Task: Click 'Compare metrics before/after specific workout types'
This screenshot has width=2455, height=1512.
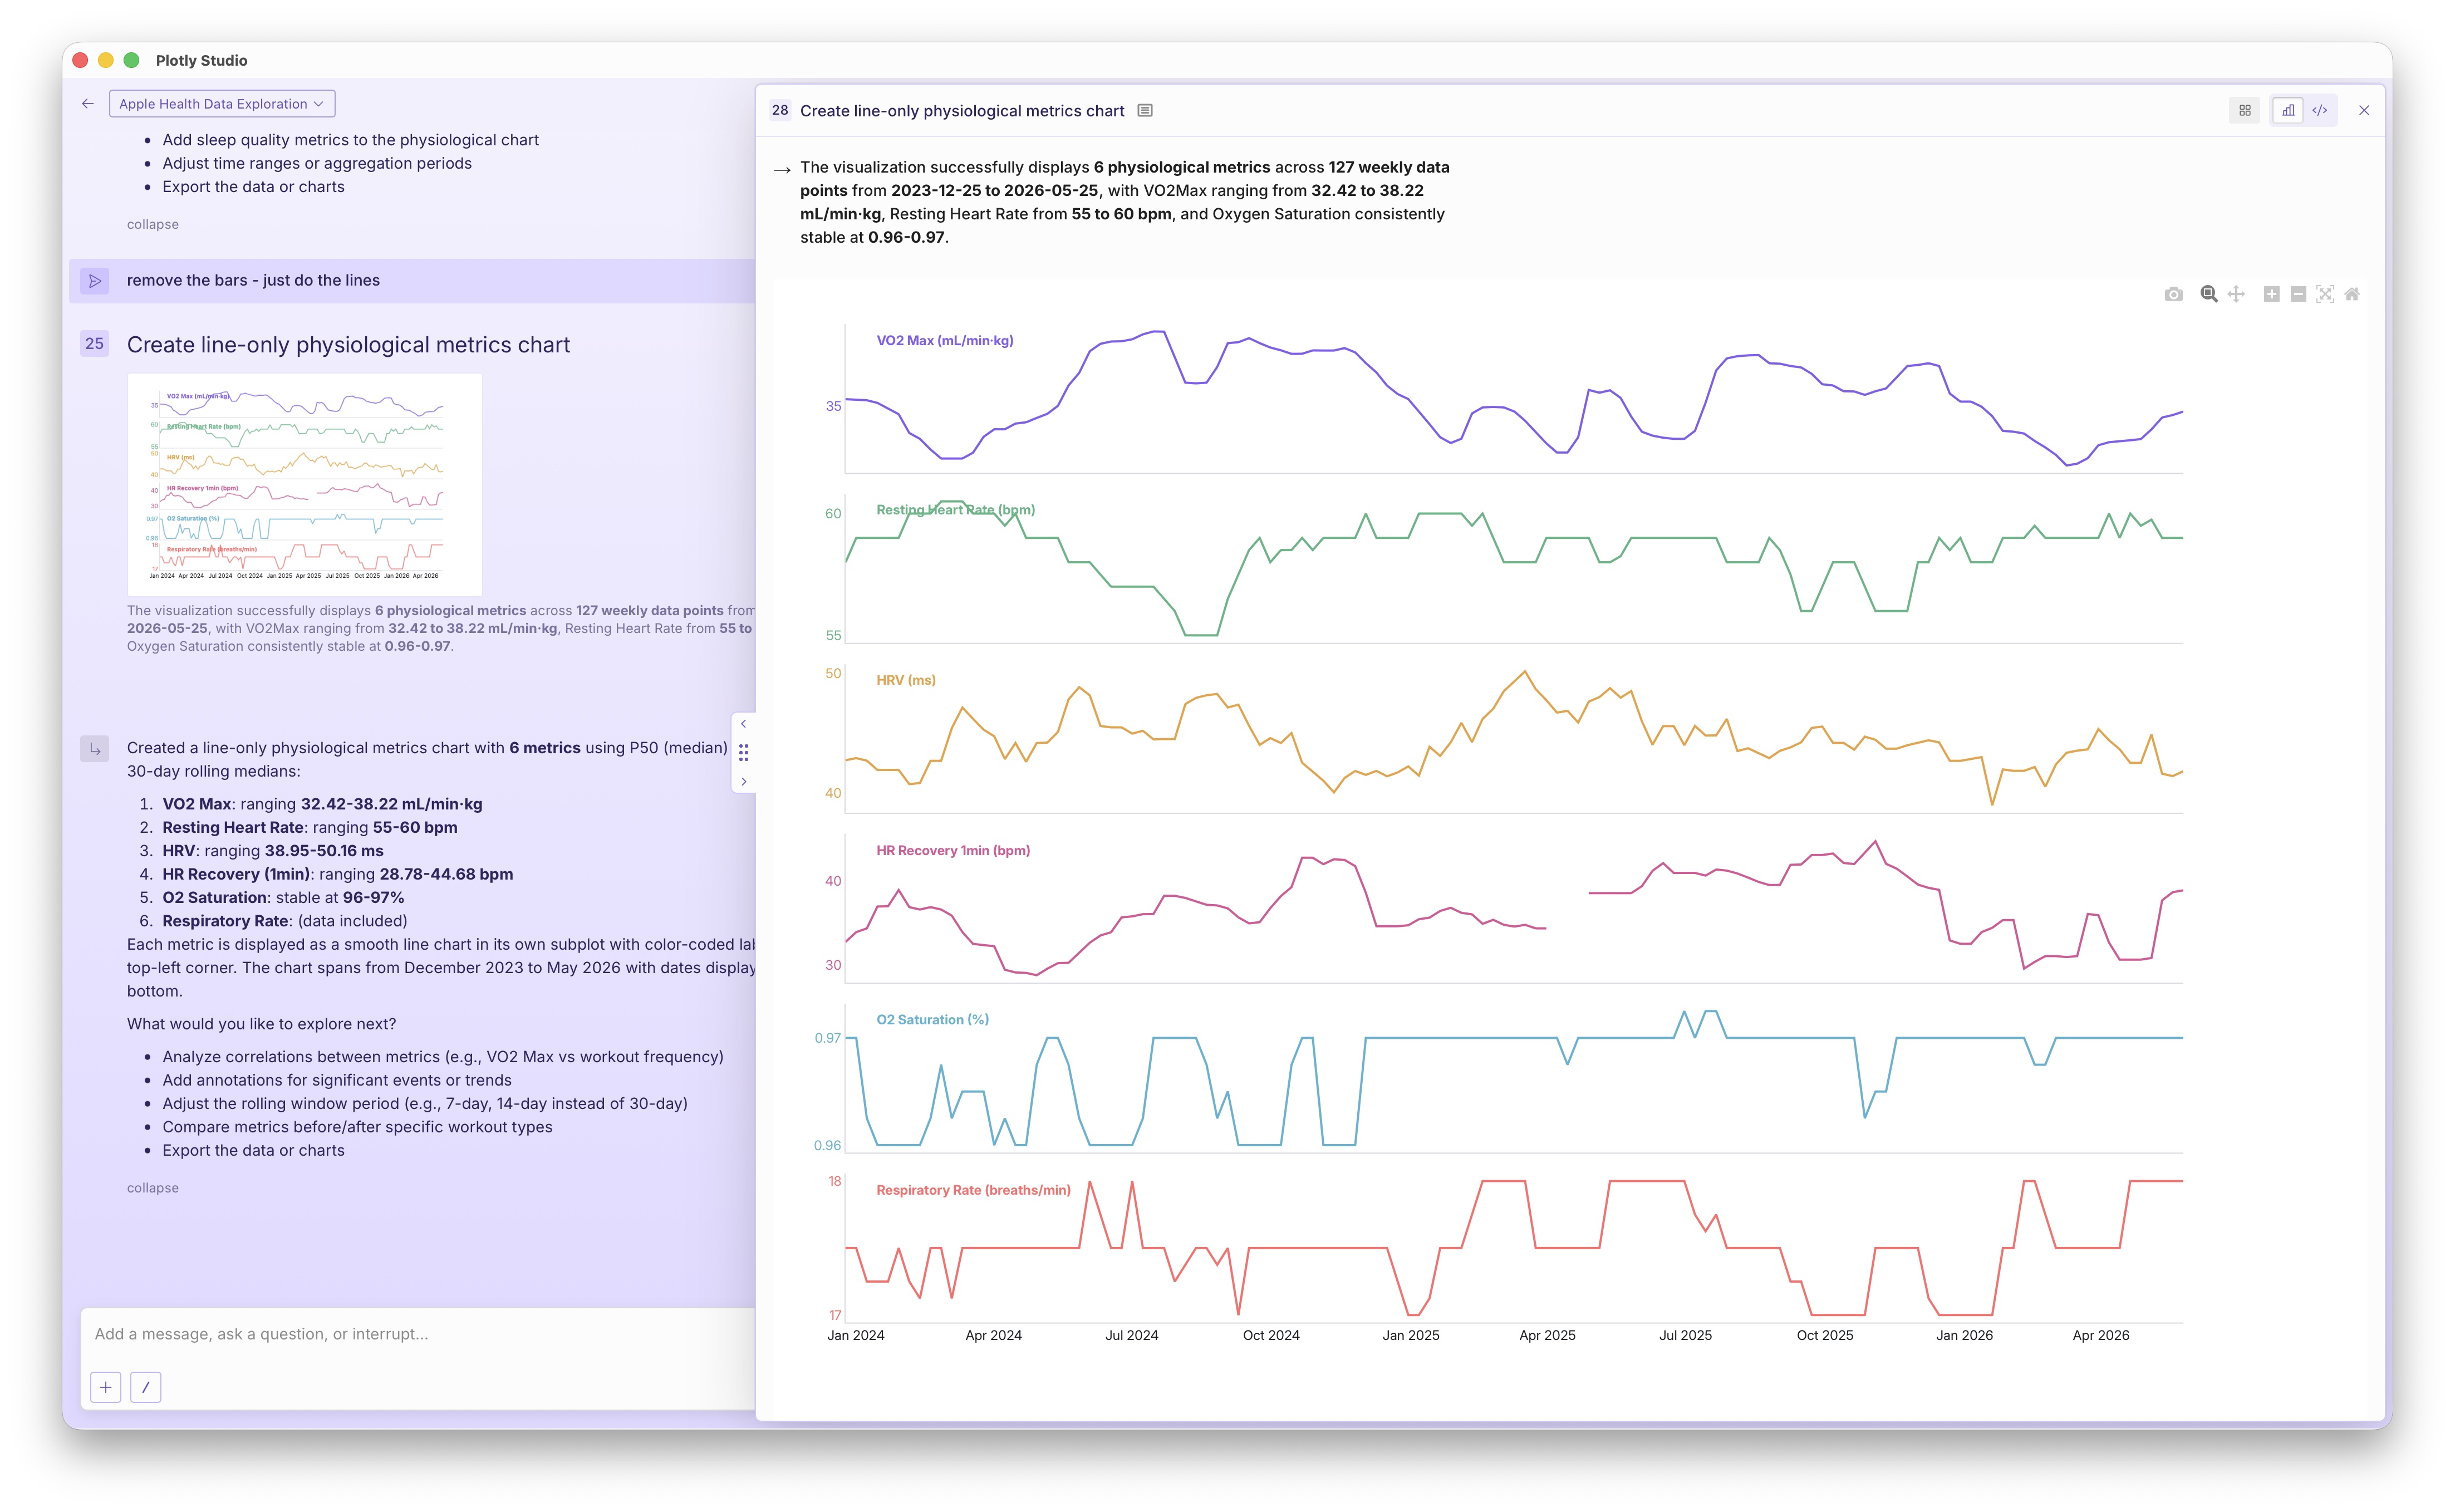Action: tap(357, 1127)
